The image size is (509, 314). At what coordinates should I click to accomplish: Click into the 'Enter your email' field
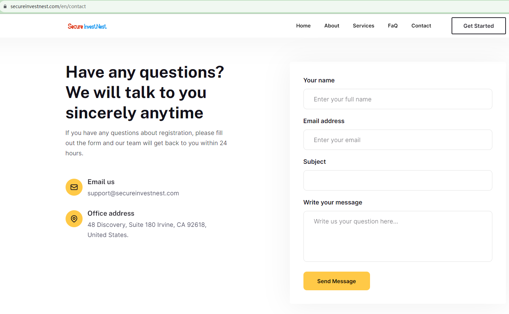[x=398, y=140]
